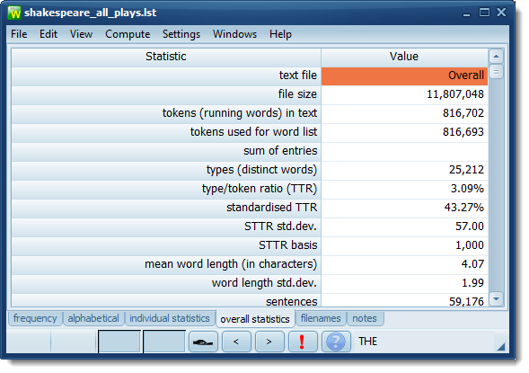
Task: Click the types value 25,212
Action: (x=466, y=170)
